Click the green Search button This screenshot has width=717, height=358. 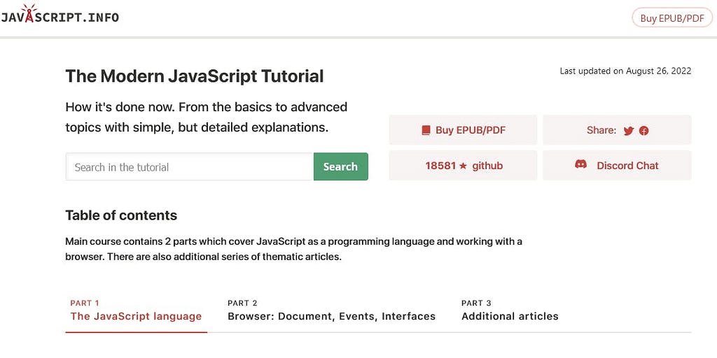click(x=341, y=166)
